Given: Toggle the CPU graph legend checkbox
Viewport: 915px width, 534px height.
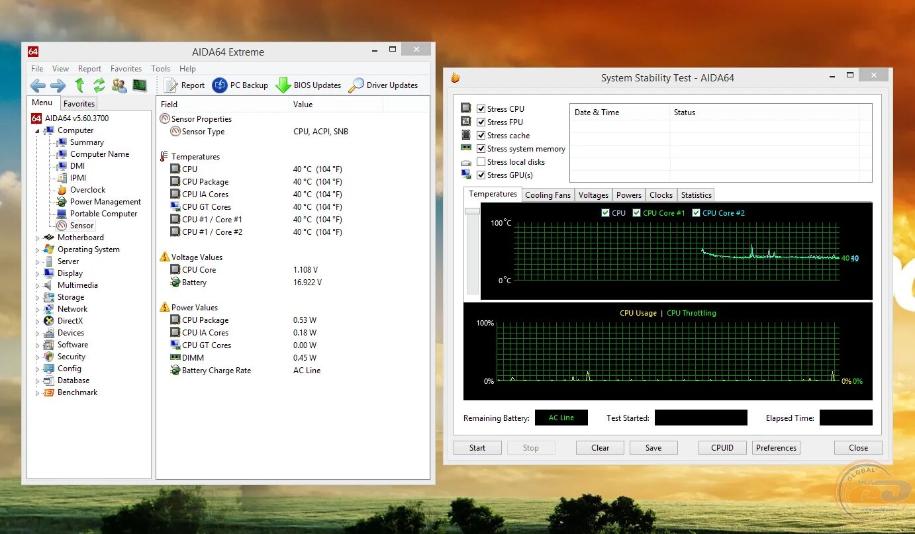Looking at the screenshot, I should (605, 213).
